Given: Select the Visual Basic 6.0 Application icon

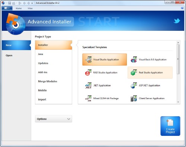Looking at the screenshot, I should pyautogui.click(x=134, y=59).
